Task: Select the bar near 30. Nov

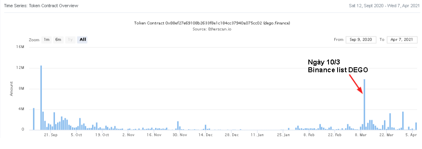Action: tap(178, 126)
